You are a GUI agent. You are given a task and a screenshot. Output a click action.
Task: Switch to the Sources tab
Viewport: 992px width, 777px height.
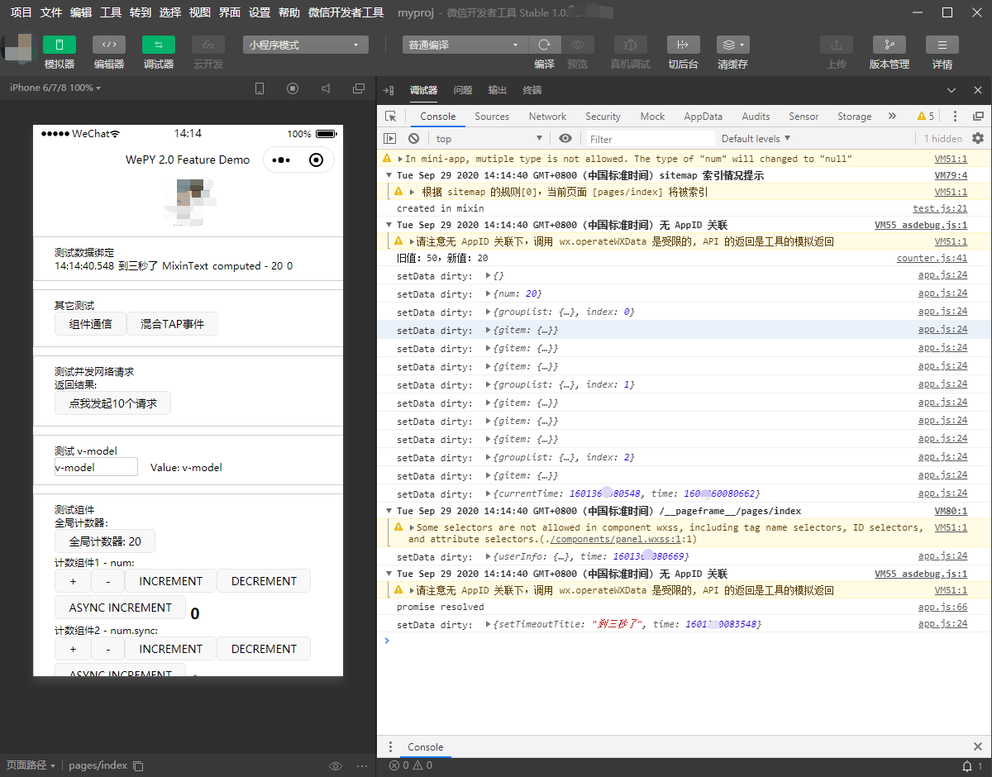pyautogui.click(x=492, y=117)
